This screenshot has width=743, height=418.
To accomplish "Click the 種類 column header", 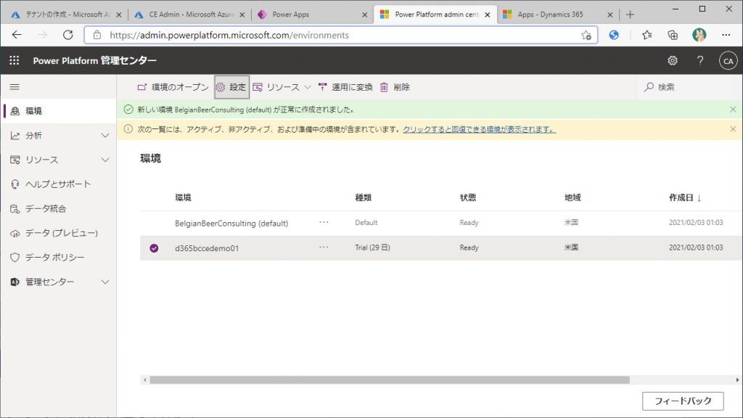I will click(x=364, y=197).
